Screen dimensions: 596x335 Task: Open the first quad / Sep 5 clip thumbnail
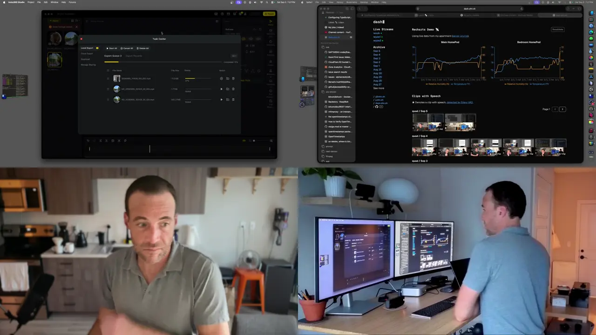pyautogui.click(x=427, y=123)
